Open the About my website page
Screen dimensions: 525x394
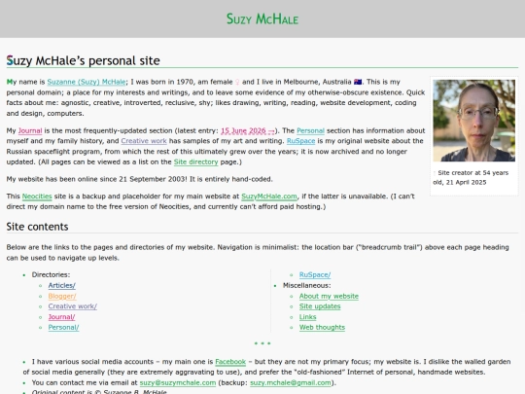(329, 296)
